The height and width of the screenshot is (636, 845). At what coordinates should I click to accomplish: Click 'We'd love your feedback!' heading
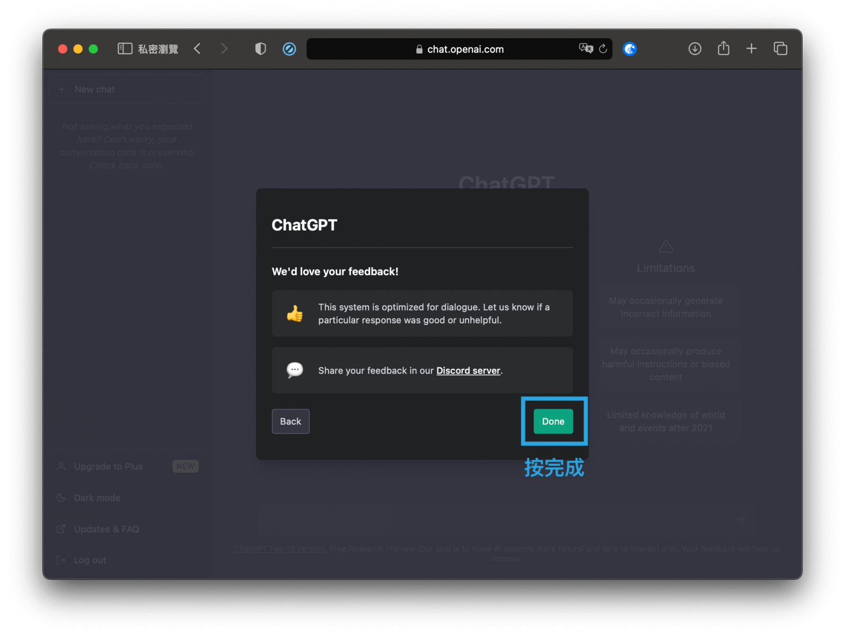tap(335, 271)
